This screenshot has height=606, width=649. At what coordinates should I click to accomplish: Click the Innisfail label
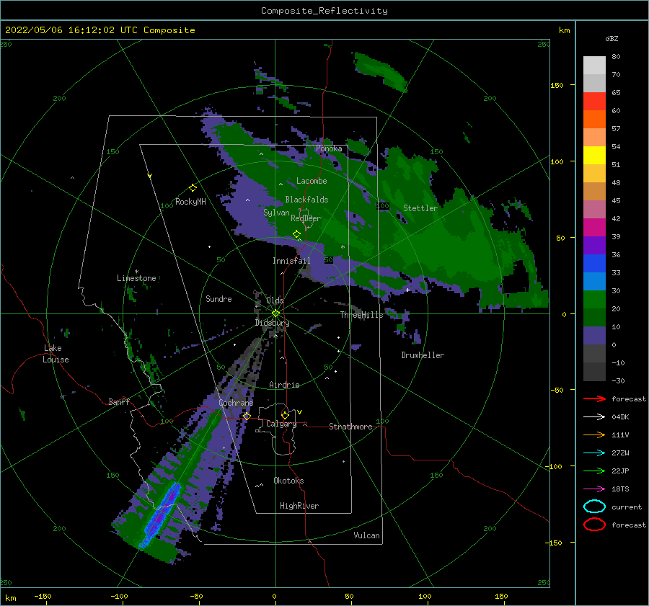pyautogui.click(x=291, y=261)
